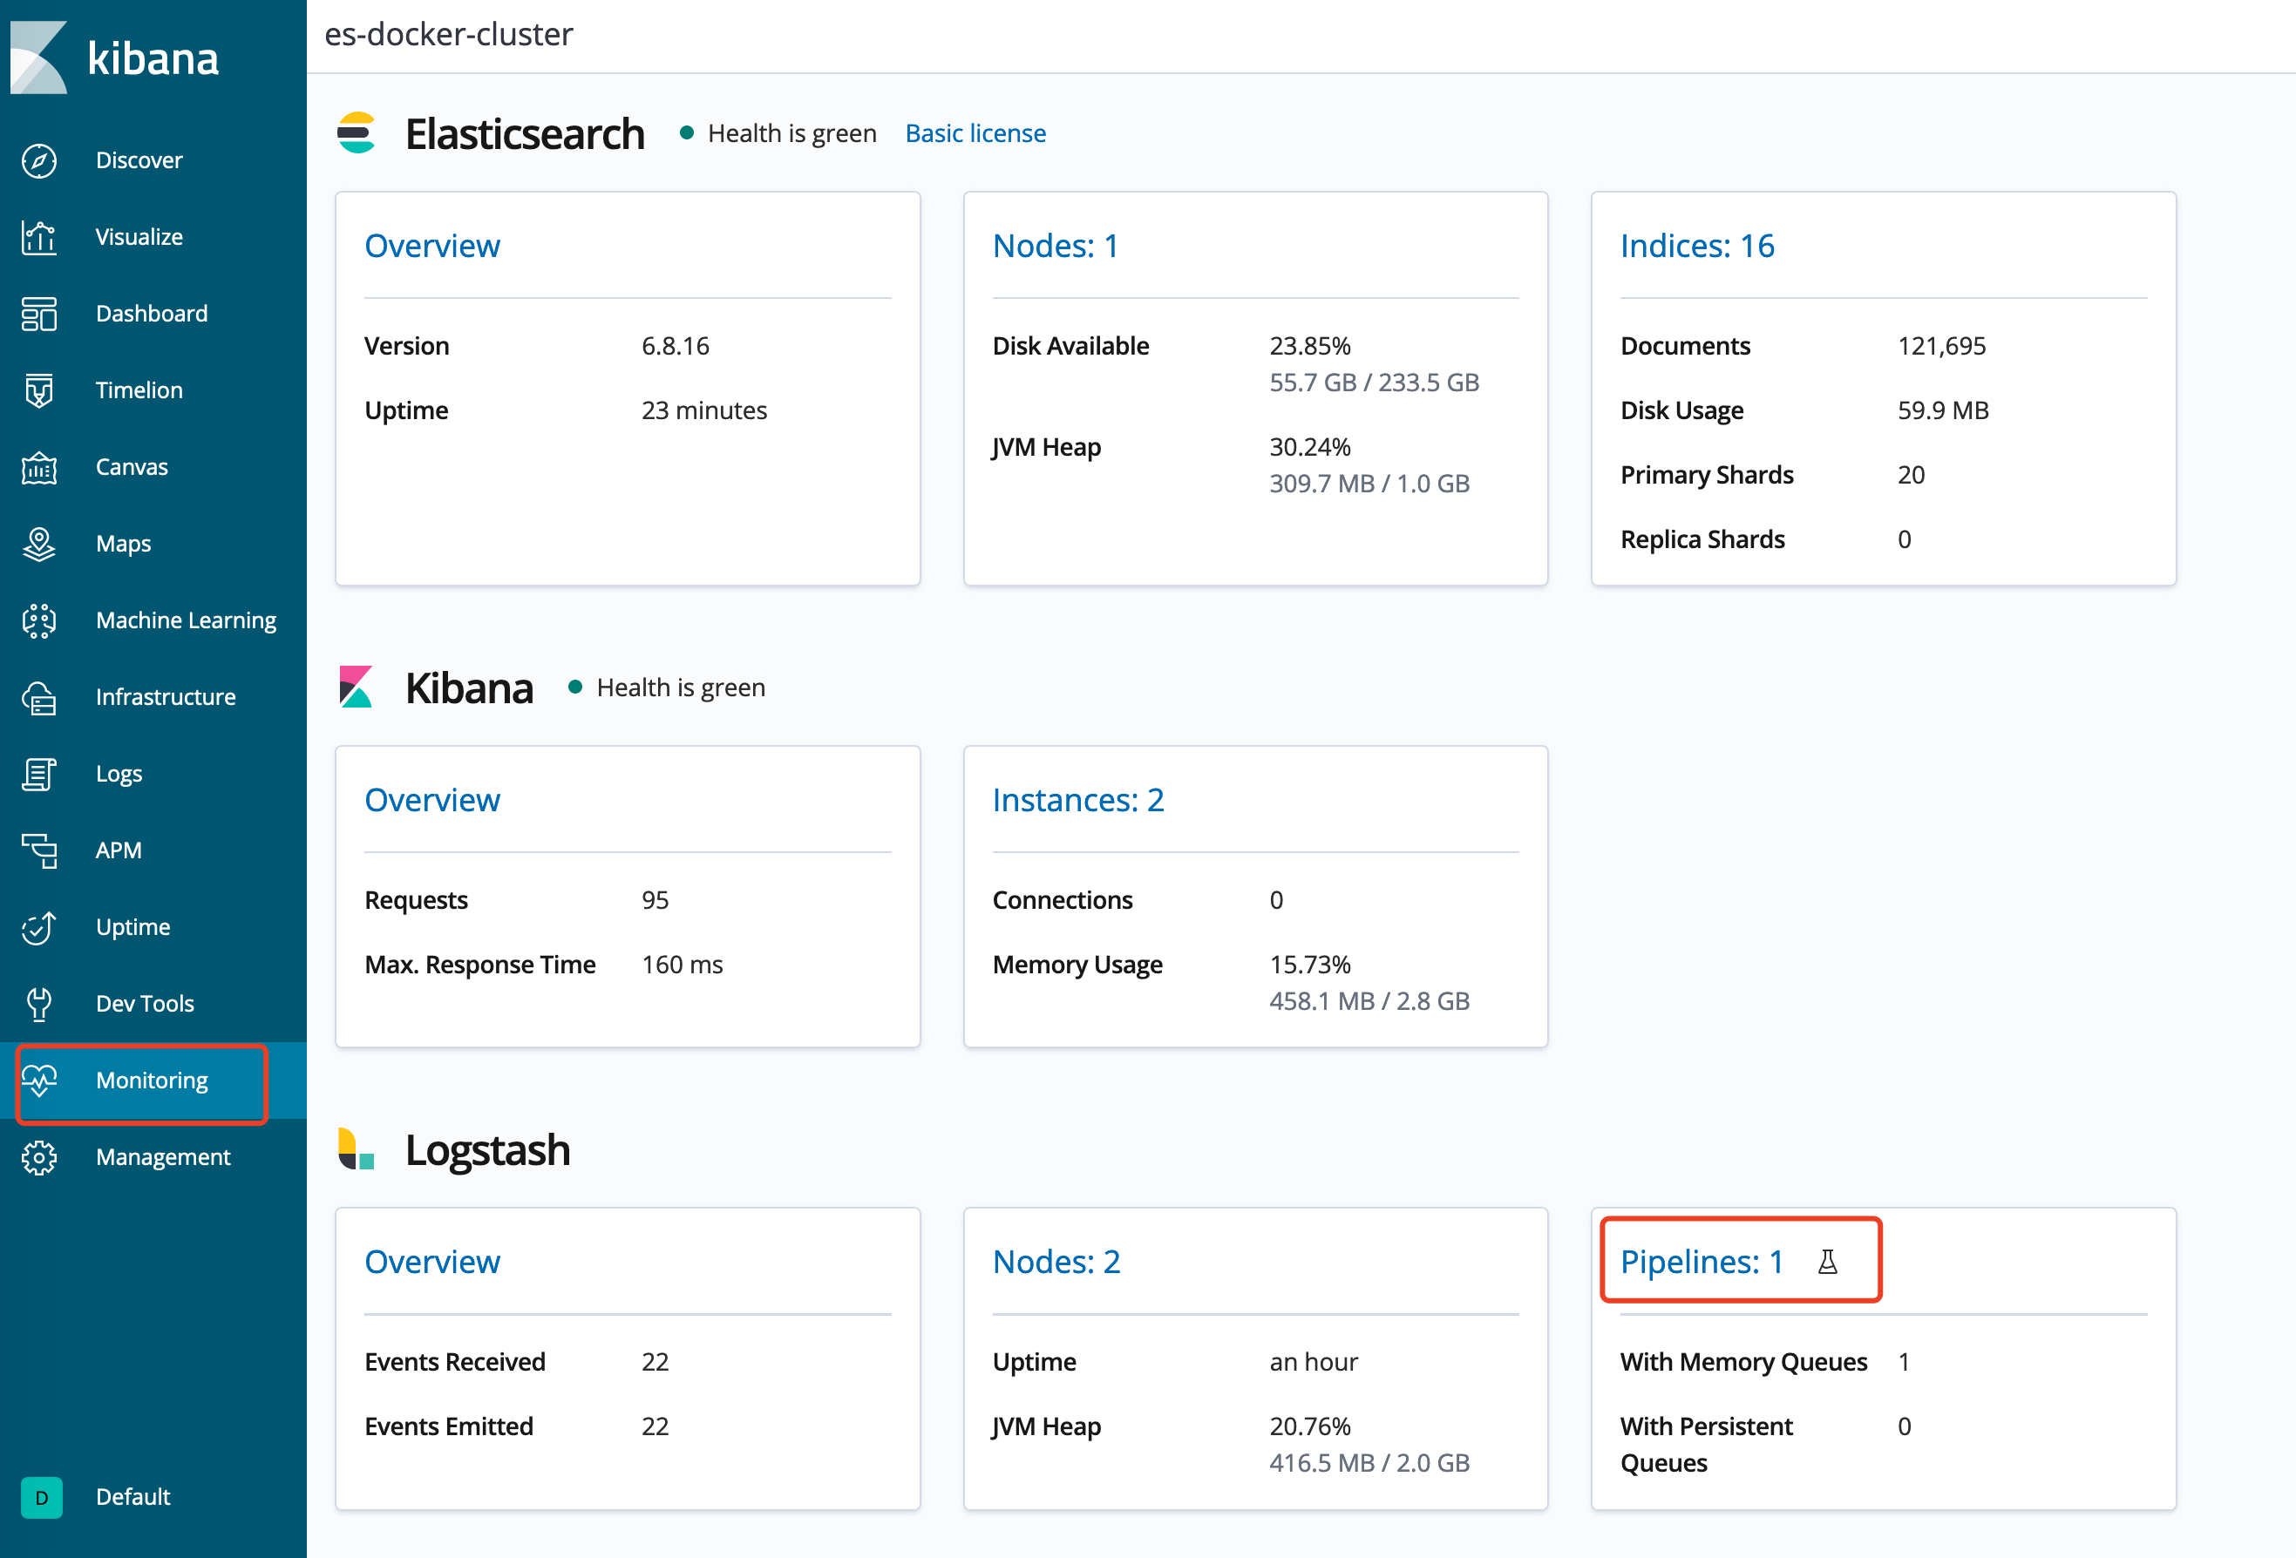The height and width of the screenshot is (1558, 2296).
Task: Click Elasticsearch green health status dot
Action: [x=687, y=132]
